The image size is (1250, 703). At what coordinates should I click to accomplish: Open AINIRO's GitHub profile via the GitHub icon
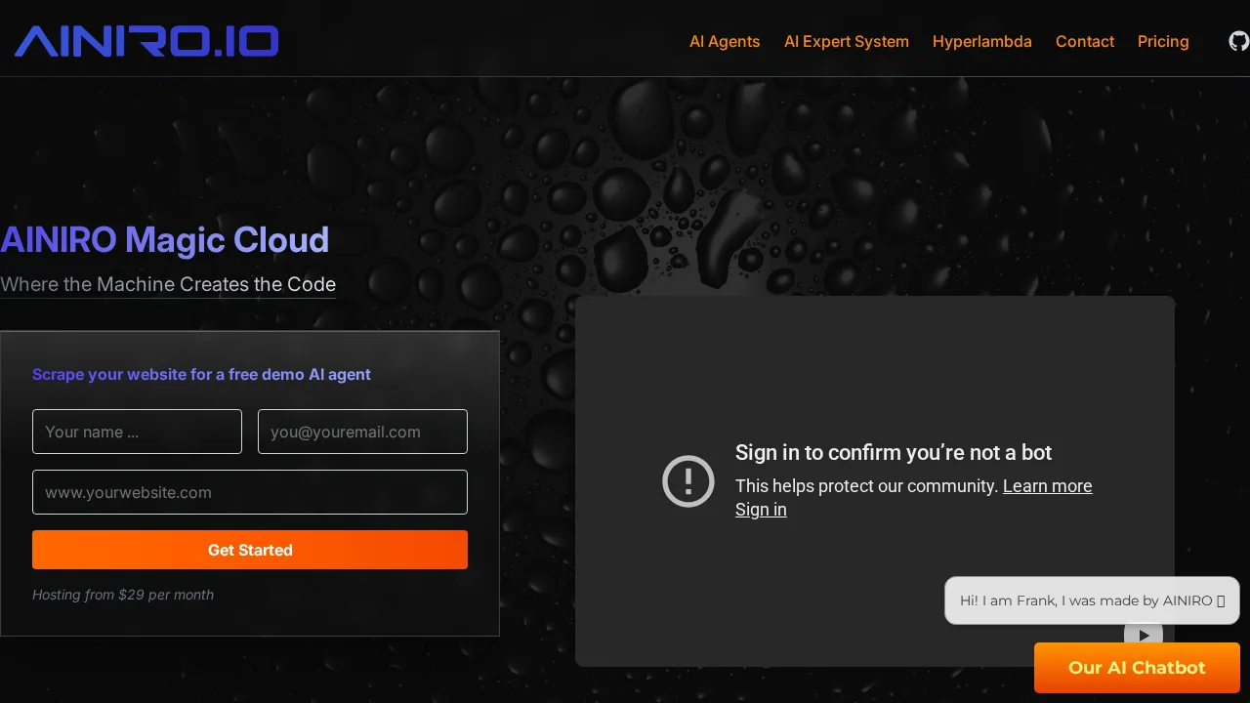1238,41
